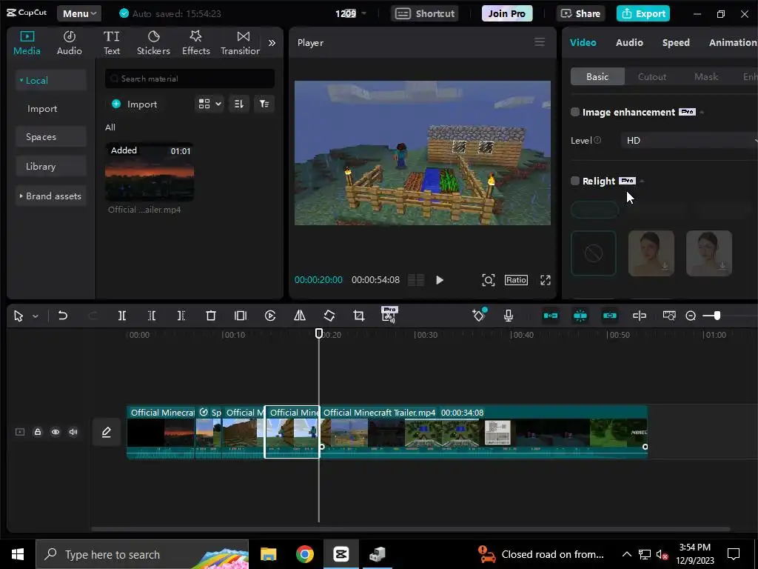Open the Media panel tab
This screenshot has height=569, width=758.
click(x=27, y=43)
